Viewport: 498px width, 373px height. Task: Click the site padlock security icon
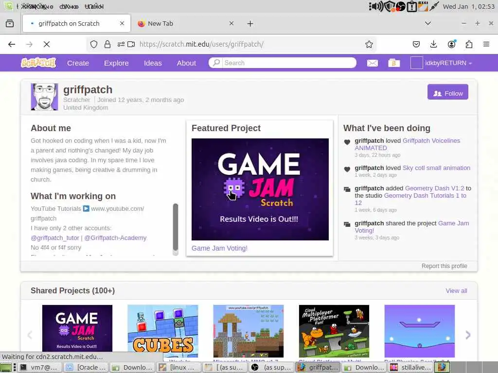[107, 44]
